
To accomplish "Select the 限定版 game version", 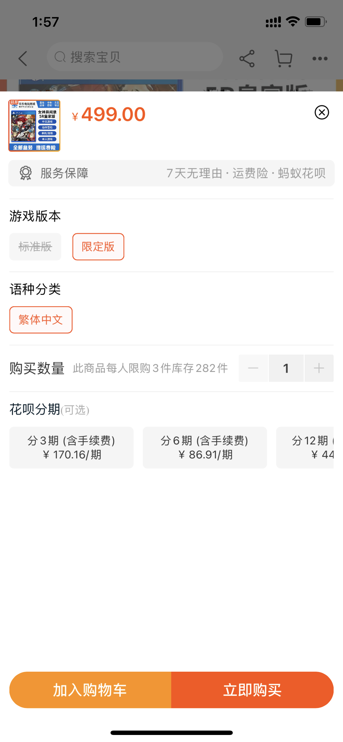I will coord(98,247).
